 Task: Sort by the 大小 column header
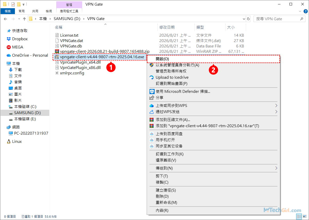pos(231,27)
